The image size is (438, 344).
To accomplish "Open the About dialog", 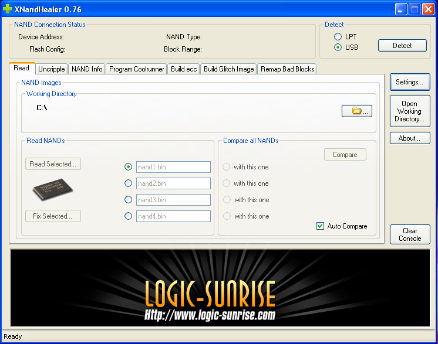I will click(410, 138).
